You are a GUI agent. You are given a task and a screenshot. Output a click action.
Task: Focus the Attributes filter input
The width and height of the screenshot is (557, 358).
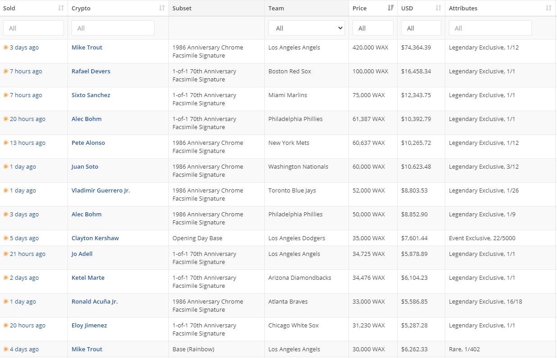(490, 28)
